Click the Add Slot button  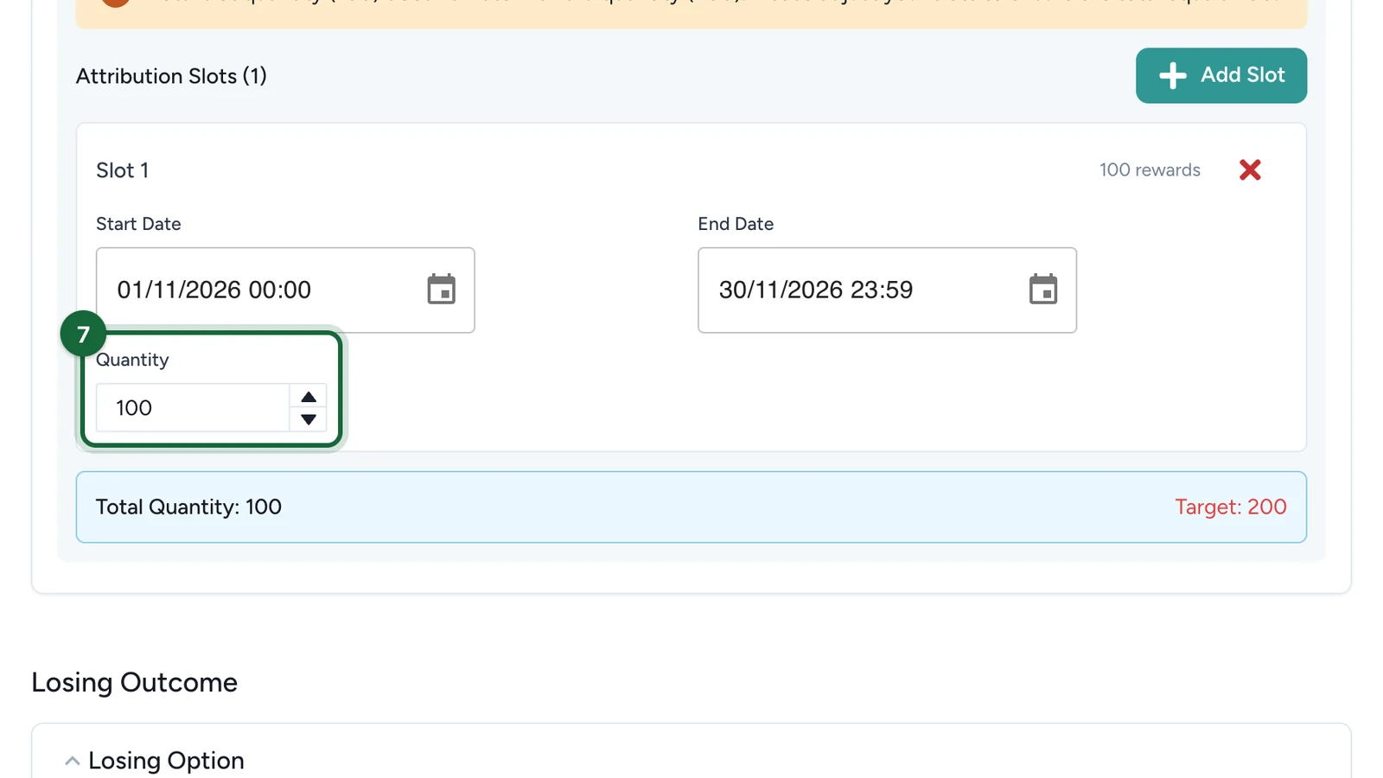click(x=1220, y=75)
